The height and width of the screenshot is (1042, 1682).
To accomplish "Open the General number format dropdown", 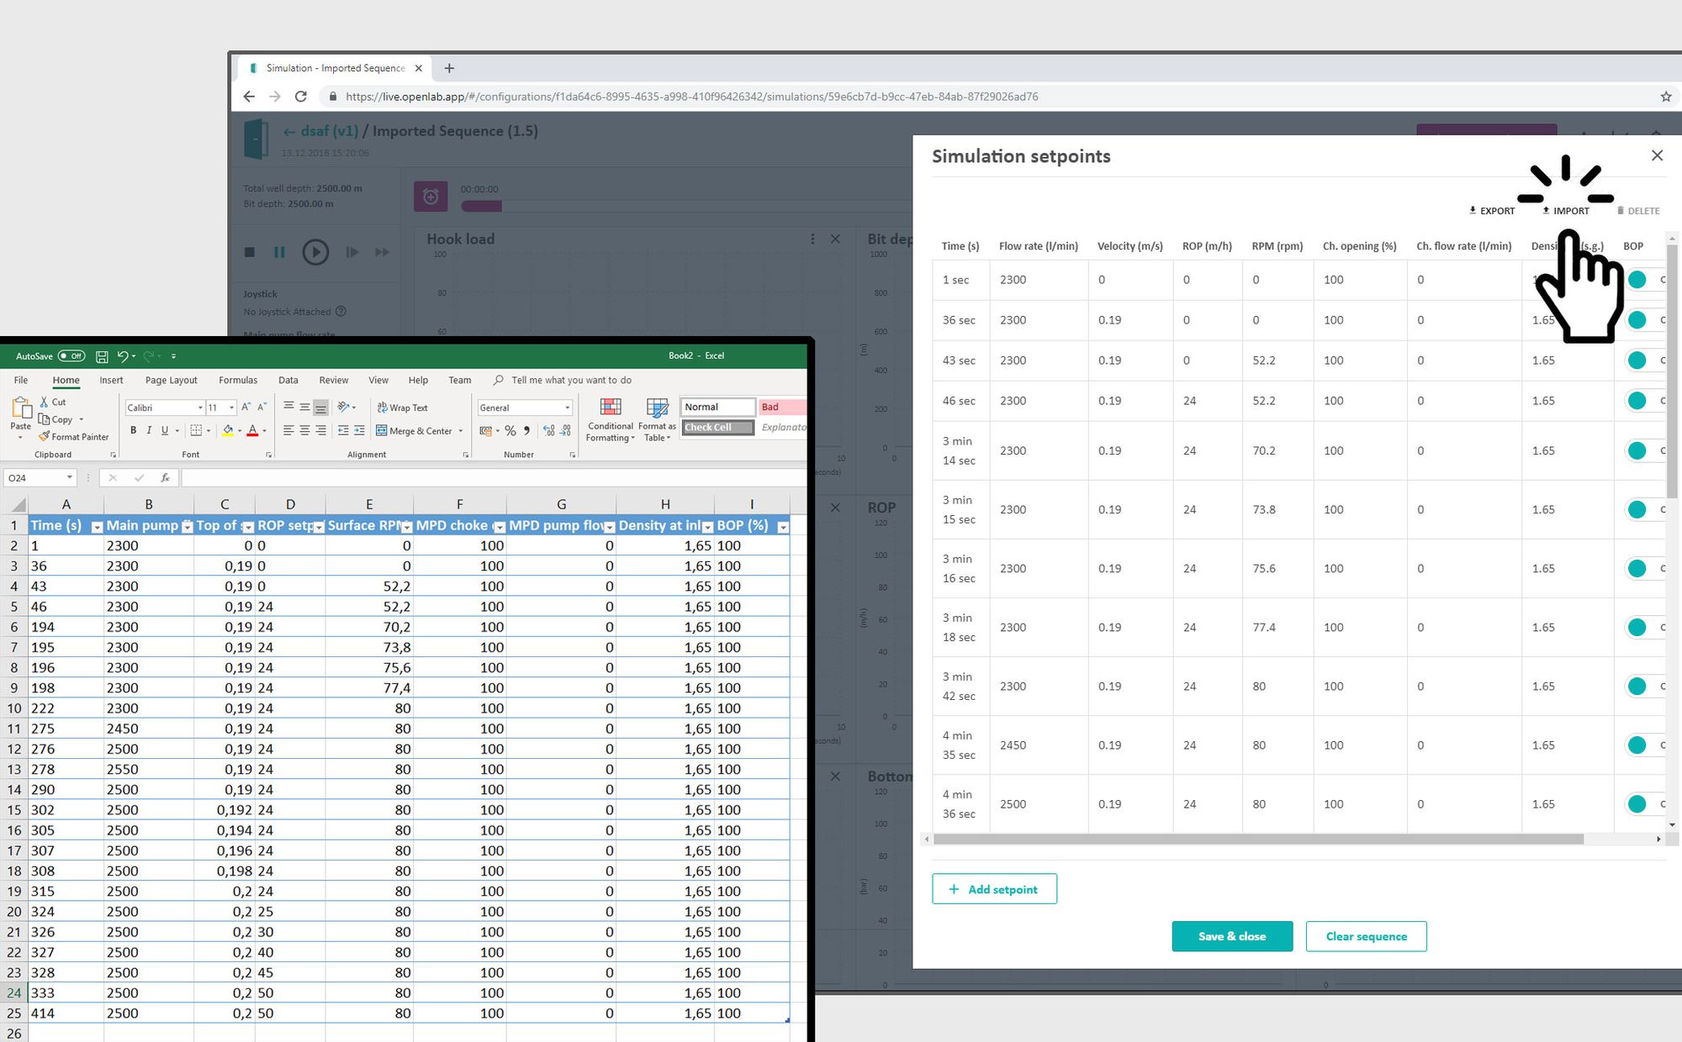I will coord(569,408).
